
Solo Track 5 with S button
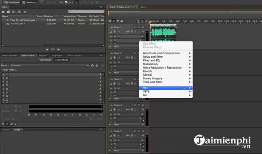(x=139, y=131)
